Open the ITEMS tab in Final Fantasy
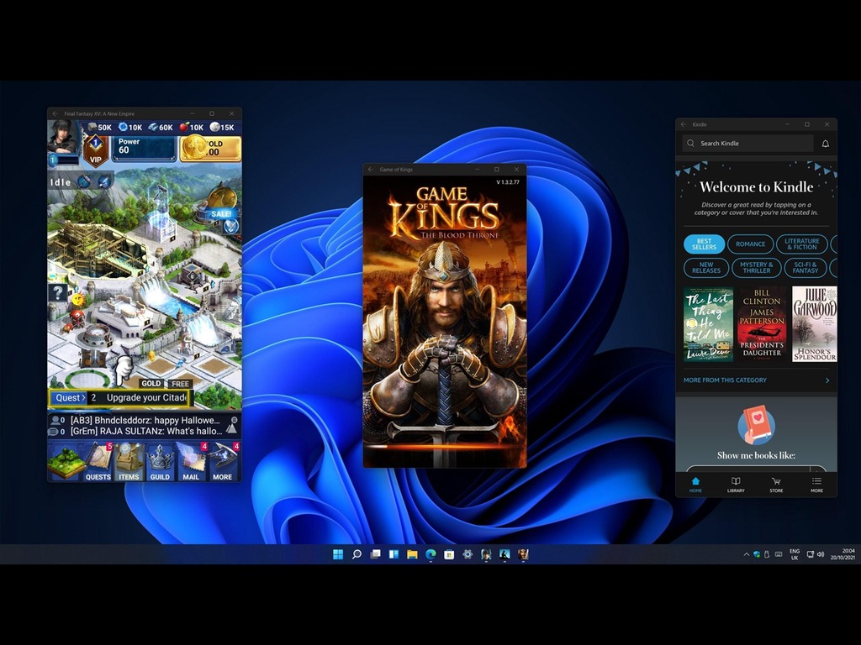The image size is (861, 645). (129, 462)
